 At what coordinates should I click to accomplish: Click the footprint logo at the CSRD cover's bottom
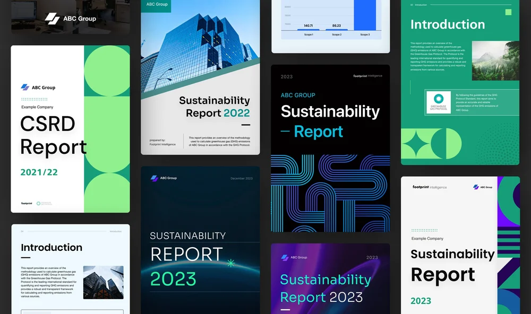tap(27, 202)
